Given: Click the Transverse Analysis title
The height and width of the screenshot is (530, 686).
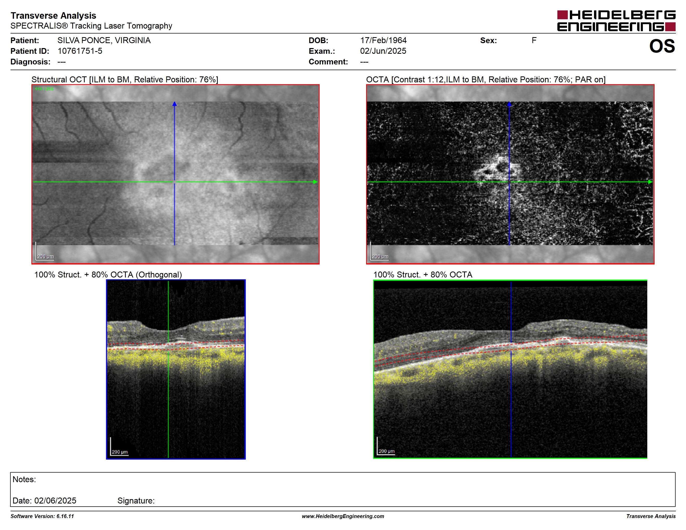Looking at the screenshot, I should click(x=53, y=16).
